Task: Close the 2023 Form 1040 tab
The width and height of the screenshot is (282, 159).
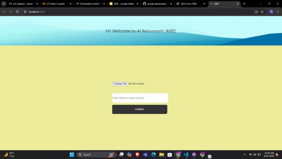Action: [x=204, y=4]
